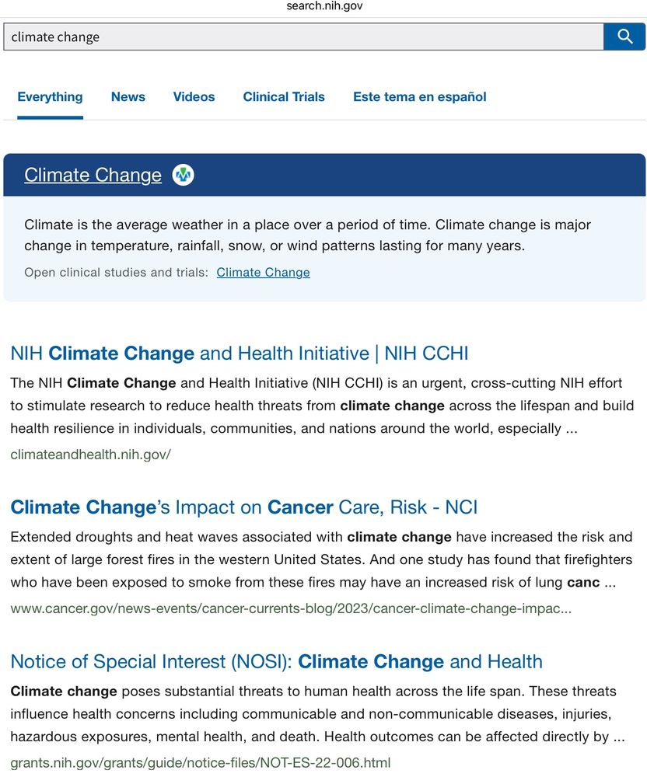The image size is (647, 777).
Task: Visit grants.nih.gov NOT-ES-22-006 URL
Action: coord(201,763)
